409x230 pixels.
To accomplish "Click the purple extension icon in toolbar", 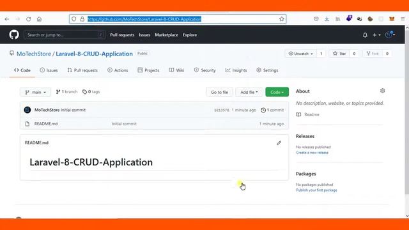I will coord(349,19).
